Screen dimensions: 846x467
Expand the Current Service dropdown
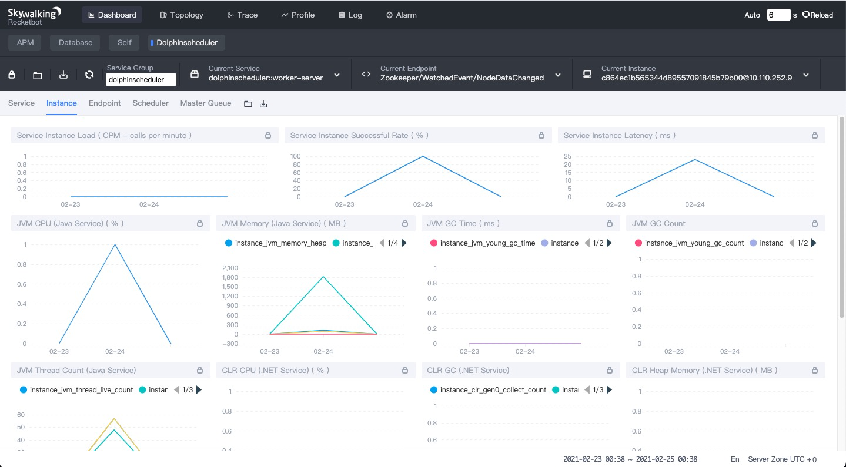coord(337,75)
